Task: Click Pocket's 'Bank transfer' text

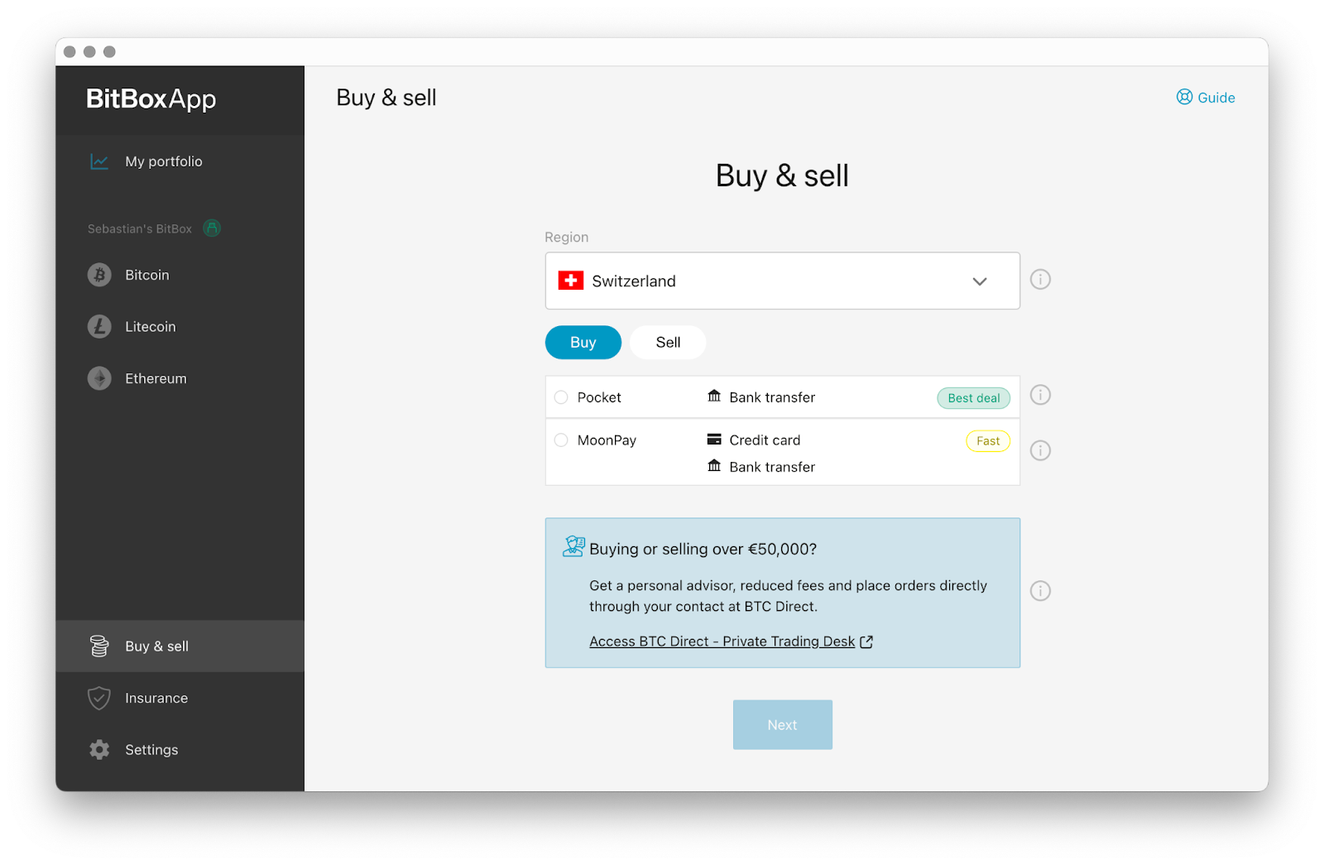Action: pos(772,397)
